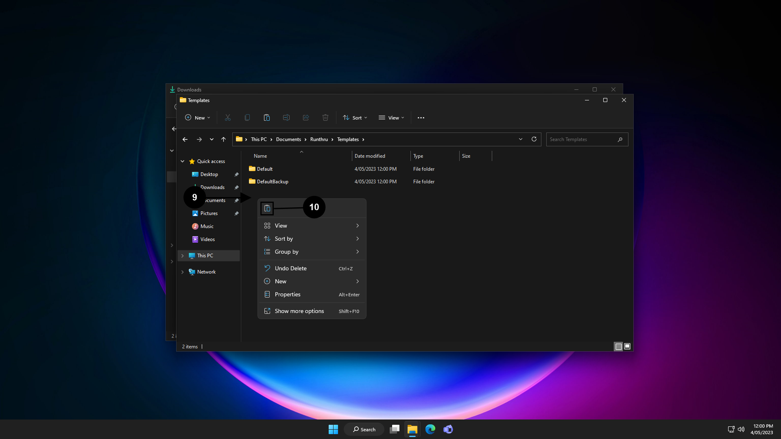Go up one folder level

coord(223,139)
